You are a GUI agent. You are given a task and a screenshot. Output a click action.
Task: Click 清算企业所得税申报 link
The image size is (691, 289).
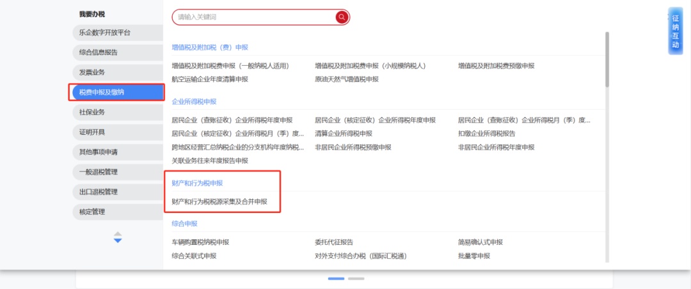[343, 134]
